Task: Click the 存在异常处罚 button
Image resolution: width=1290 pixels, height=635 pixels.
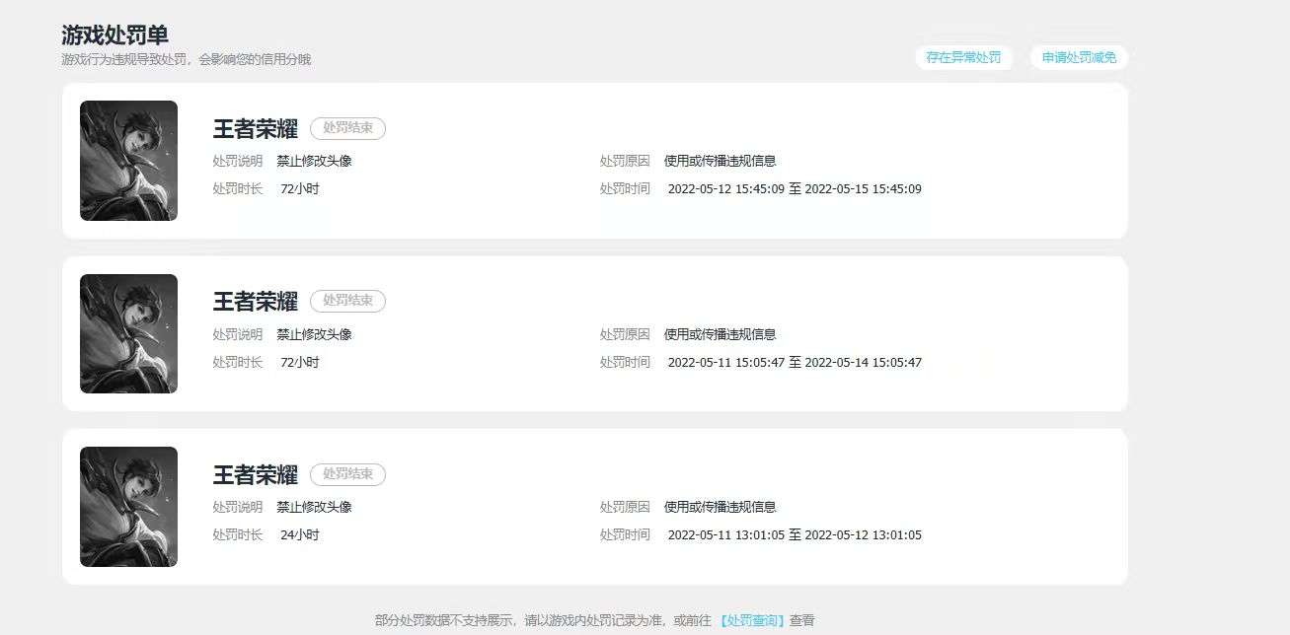Action: tap(963, 57)
